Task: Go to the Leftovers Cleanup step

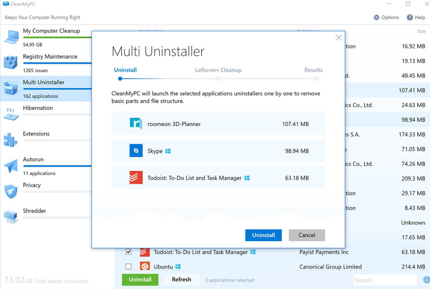Action: pos(218,70)
